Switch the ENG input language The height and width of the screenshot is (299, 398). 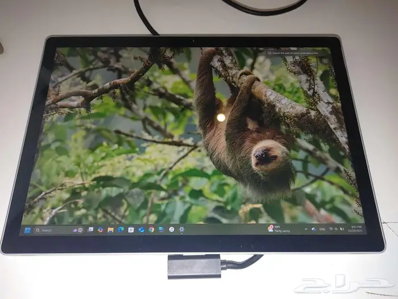point(322,229)
